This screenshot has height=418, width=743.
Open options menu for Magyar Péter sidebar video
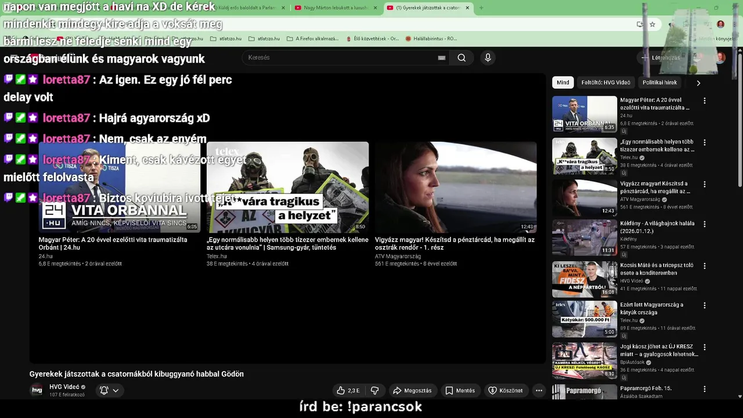tap(705, 100)
